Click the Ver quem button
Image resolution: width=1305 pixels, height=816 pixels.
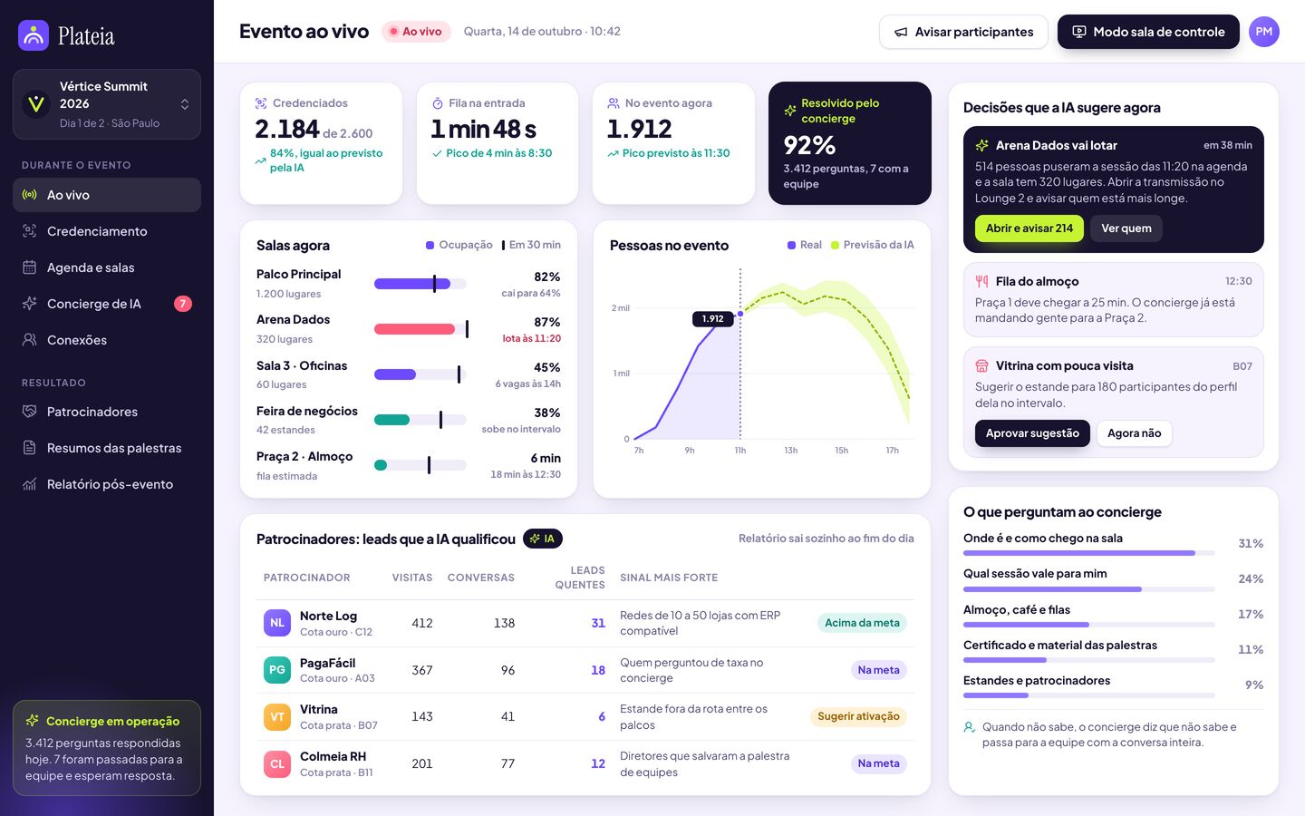point(1126,228)
